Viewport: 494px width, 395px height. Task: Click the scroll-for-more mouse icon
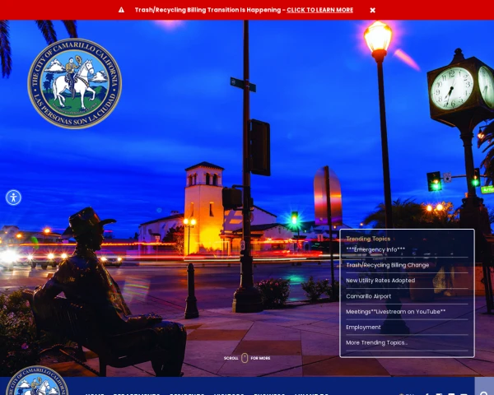pos(245,358)
